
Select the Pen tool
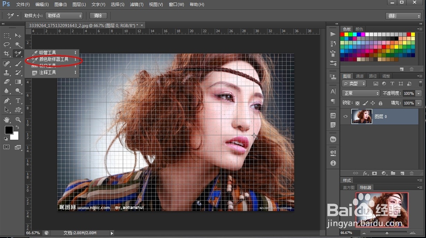coord(7,101)
